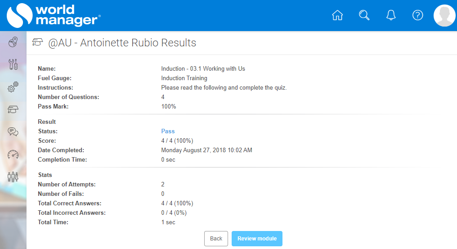Viewport: 457px width, 249px height.
Task: Click the speedometer dashboard gauge icon
Action: click(x=13, y=154)
